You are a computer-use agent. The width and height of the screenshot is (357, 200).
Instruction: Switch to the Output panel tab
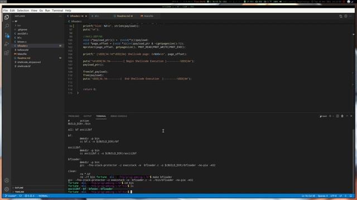(88, 116)
